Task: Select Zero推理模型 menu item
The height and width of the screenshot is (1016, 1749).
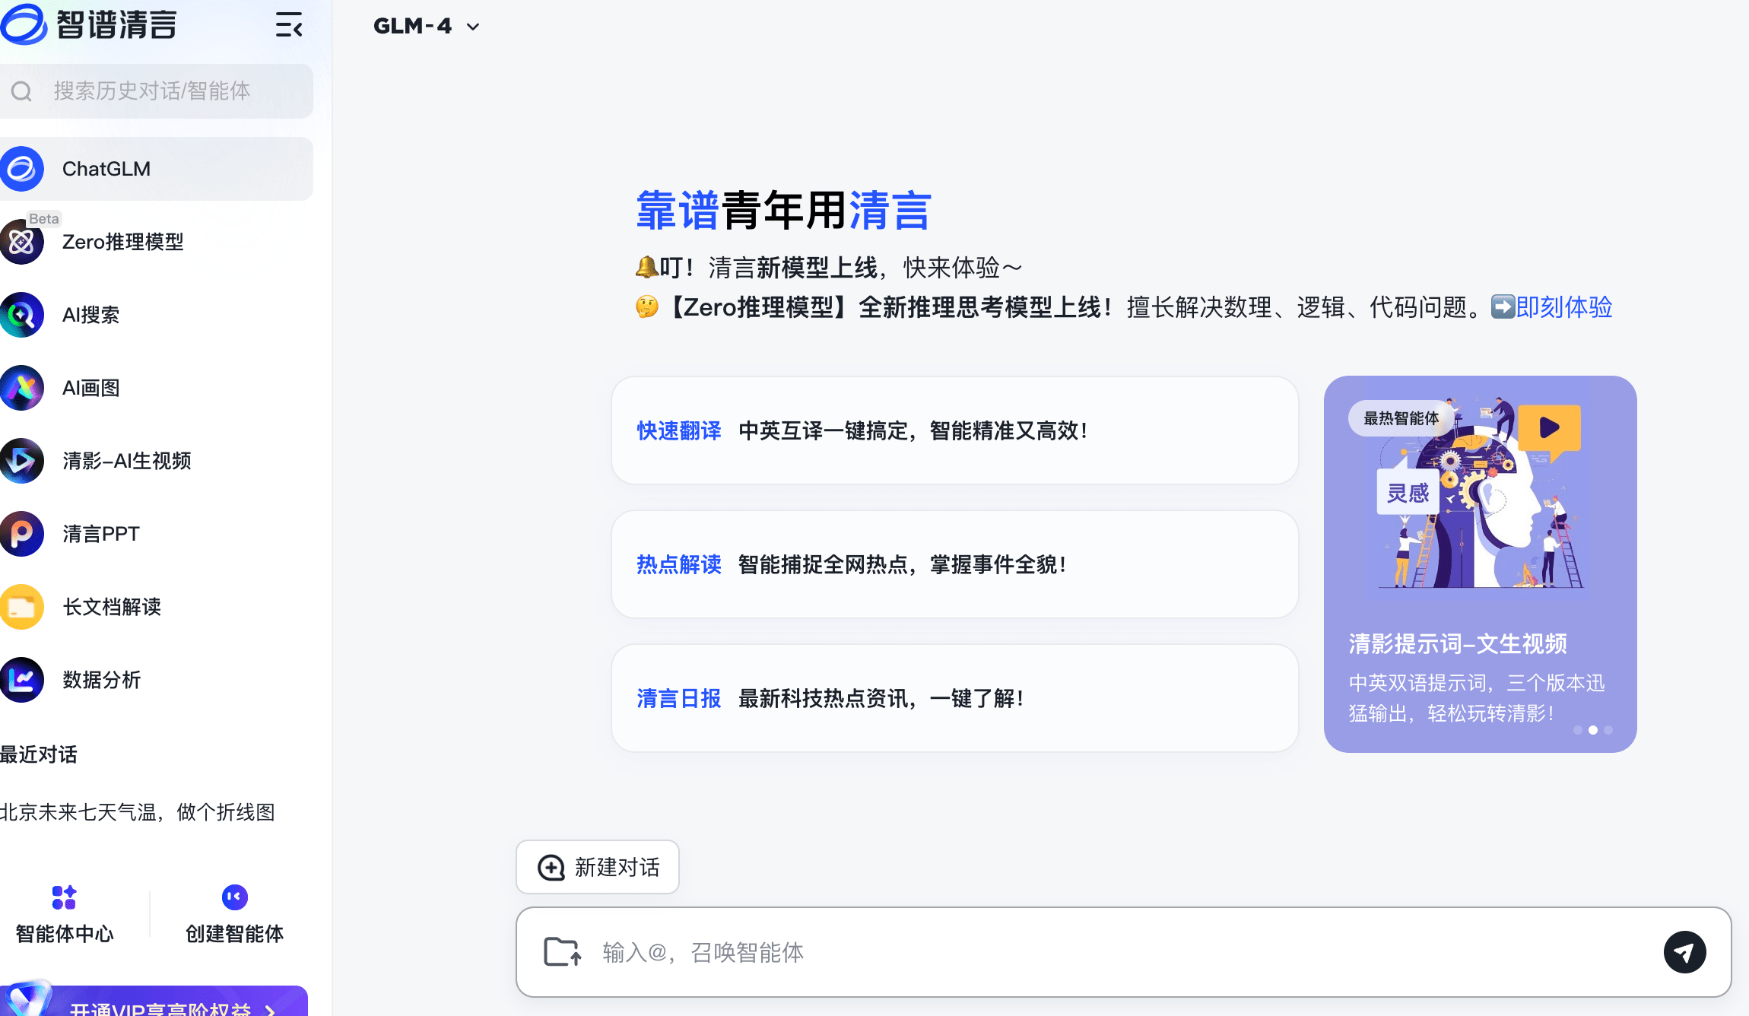Action: 157,242
